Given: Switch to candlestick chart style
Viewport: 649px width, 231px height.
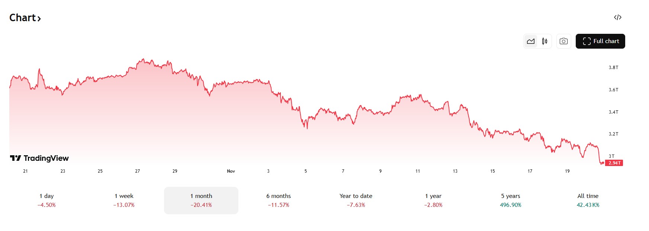Looking at the screenshot, I should (544, 41).
